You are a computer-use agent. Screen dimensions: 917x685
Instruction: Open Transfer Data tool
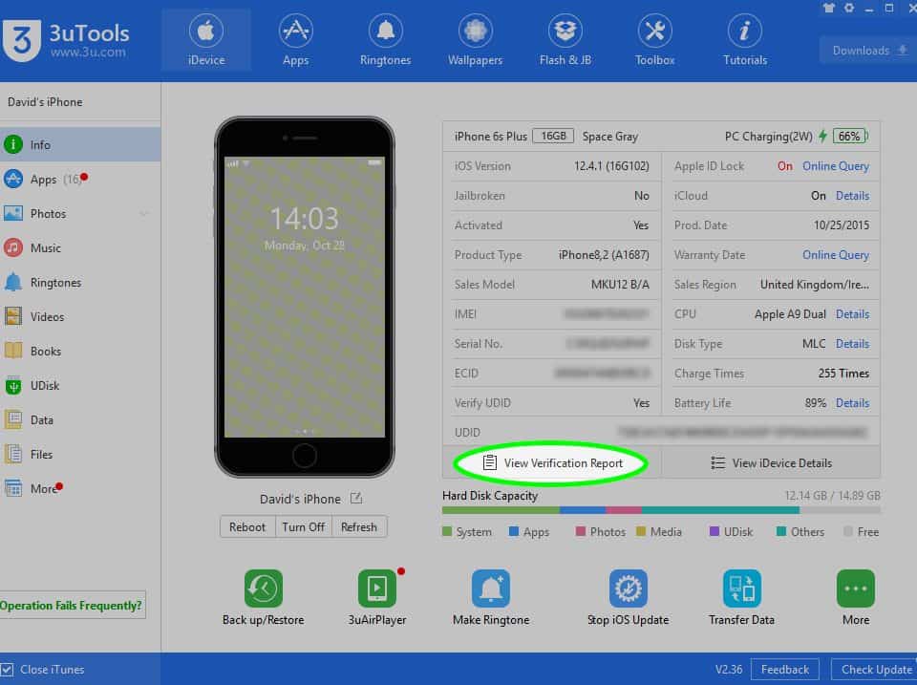click(741, 597)
